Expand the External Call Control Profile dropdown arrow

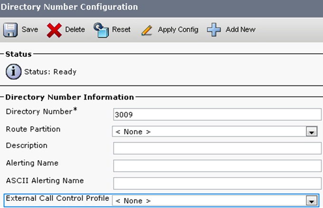tap(312, 200)
